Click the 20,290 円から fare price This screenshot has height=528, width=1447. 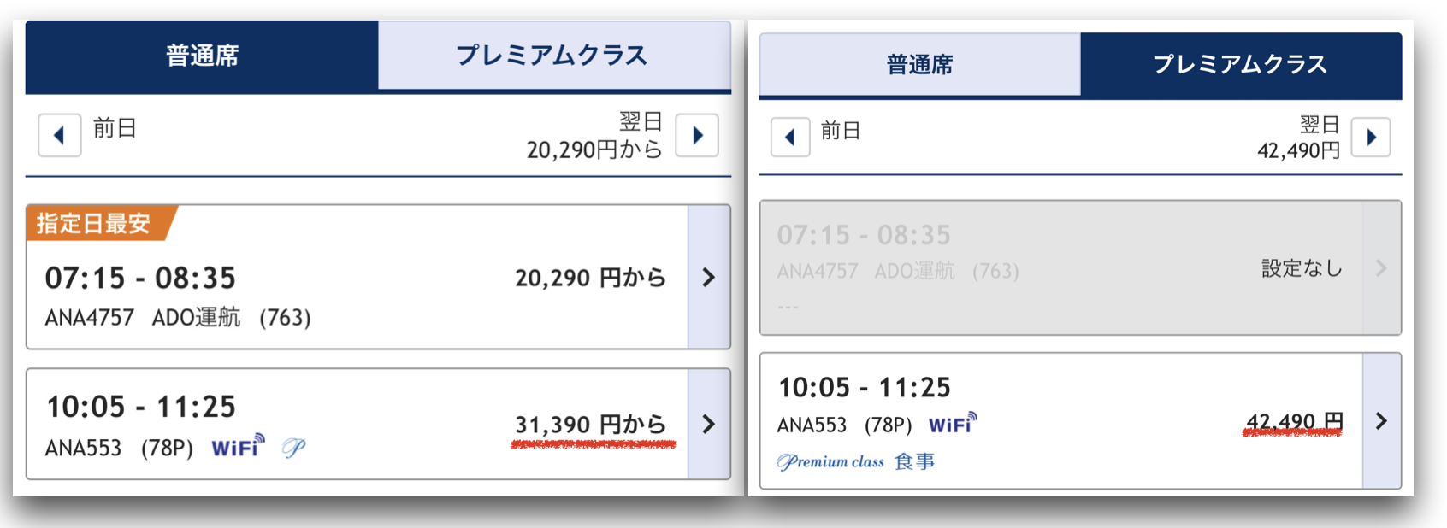click(590, 278)
